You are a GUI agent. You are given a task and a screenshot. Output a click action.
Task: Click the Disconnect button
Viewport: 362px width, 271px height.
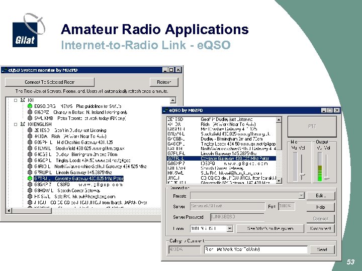click(x=320, y=229)
